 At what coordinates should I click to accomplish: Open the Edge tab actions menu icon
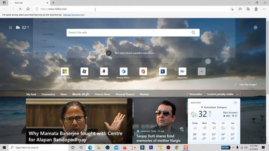4,3
